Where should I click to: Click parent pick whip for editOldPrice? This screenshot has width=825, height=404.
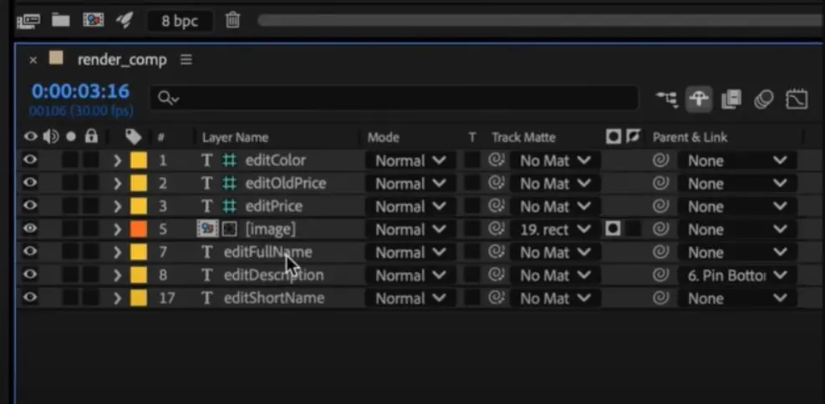pos(661,184)
